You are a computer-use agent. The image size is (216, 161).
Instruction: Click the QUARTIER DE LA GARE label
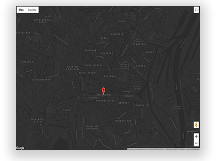(x=73, y=68)
